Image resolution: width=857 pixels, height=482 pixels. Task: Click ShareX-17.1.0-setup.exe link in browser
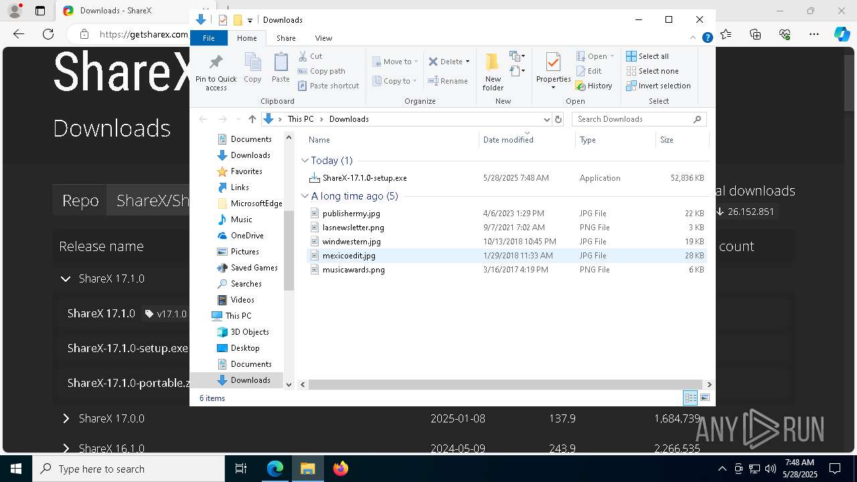(x=128, y=348)
